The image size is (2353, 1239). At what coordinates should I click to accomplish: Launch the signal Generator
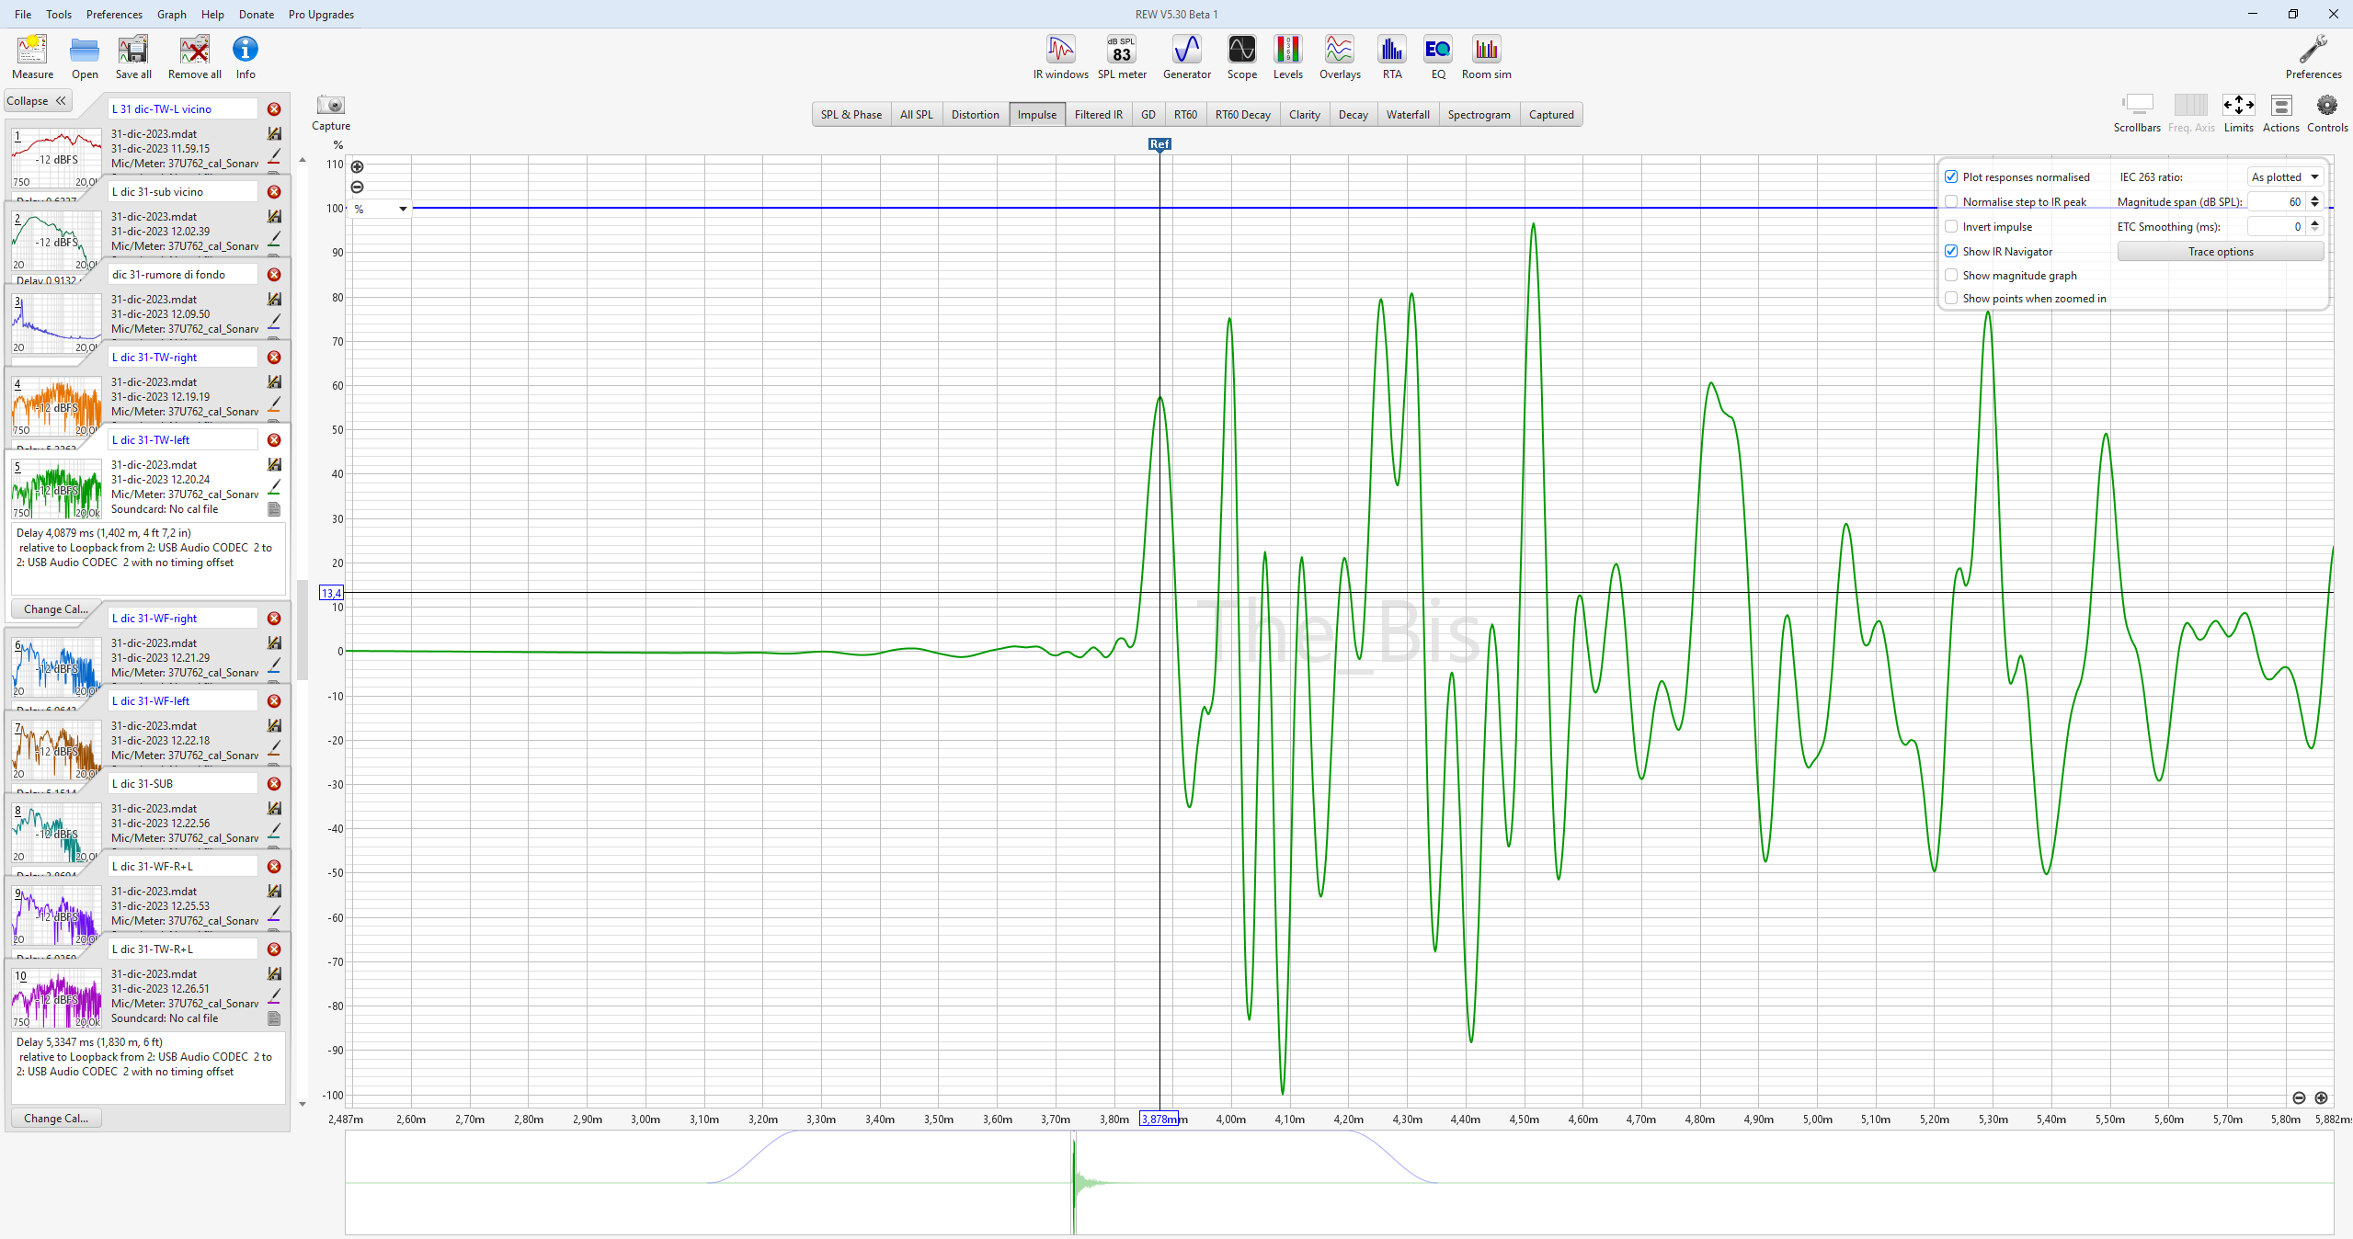[1186, 57]
